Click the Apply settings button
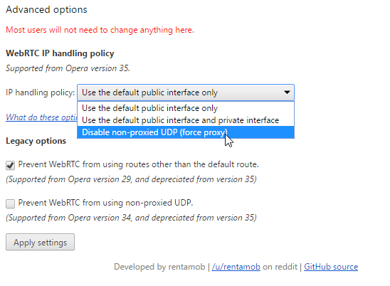The height and width of the screenshot is (286, 390). click(x=40, y=242)
